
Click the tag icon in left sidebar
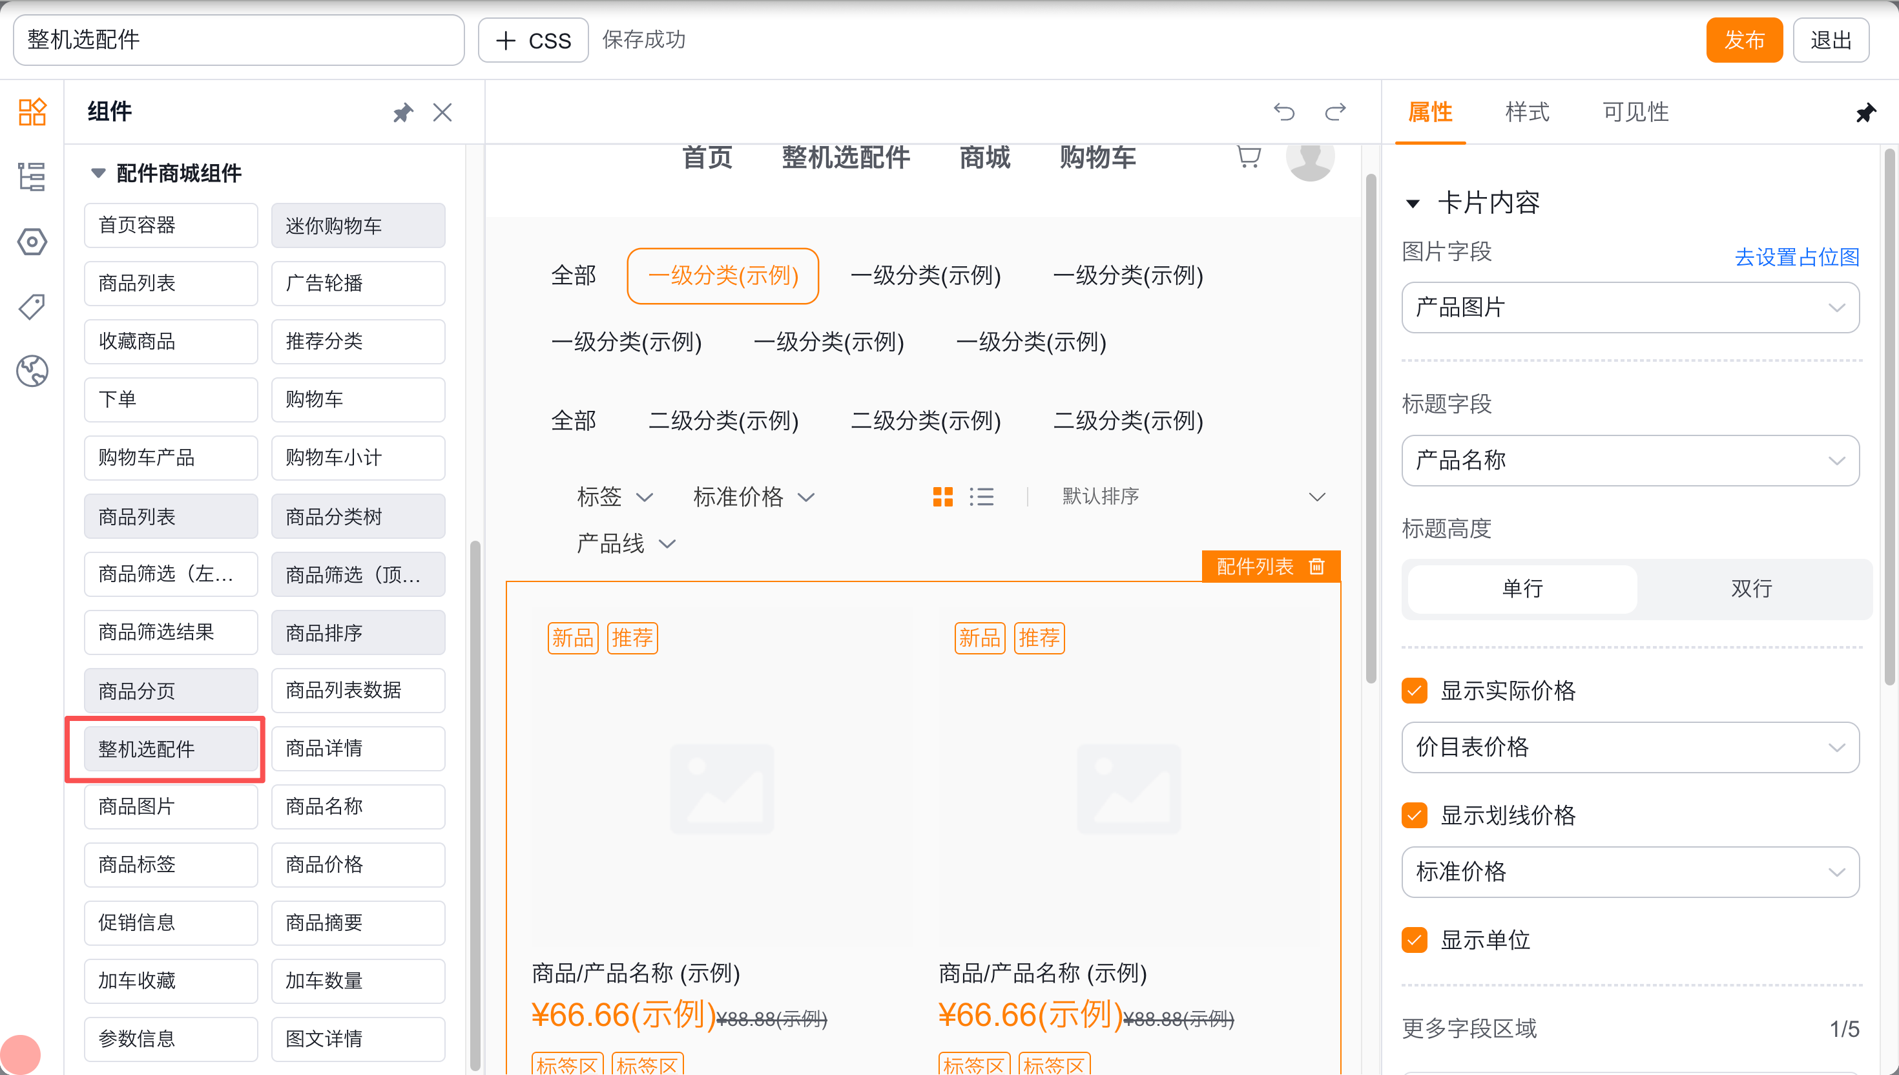(x=32, y=306)
